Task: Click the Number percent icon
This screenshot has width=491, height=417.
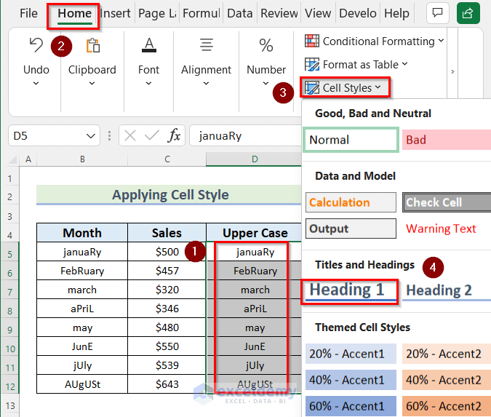Action: click(x=266, y=46)
